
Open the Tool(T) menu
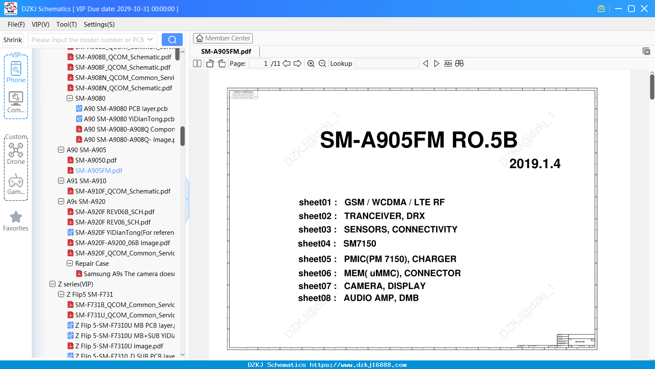tap(67, 25)
